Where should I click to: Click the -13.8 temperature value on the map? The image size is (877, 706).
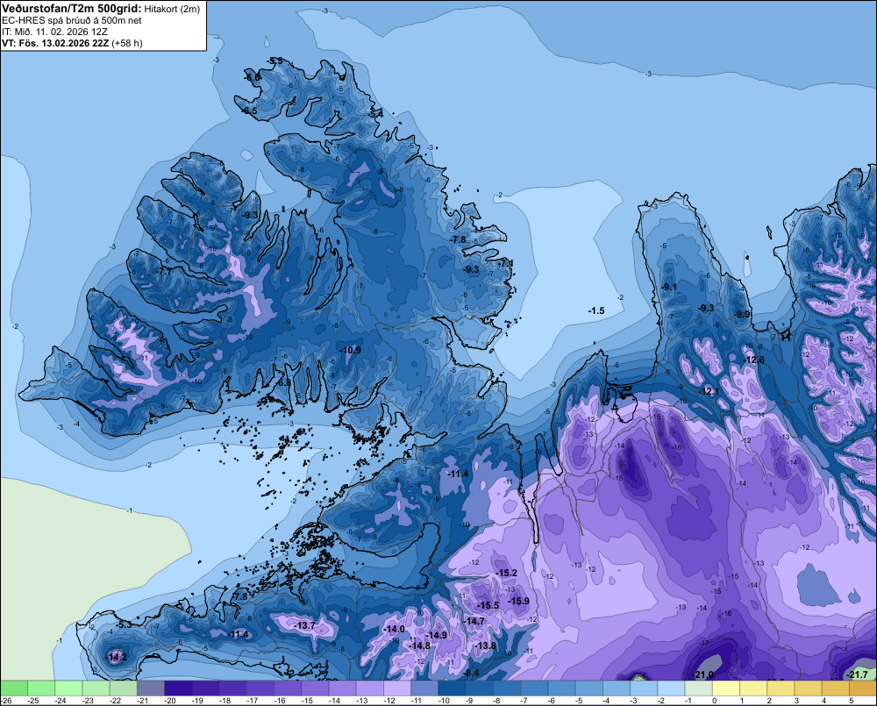pyautogui.click(x=485, y=645)
